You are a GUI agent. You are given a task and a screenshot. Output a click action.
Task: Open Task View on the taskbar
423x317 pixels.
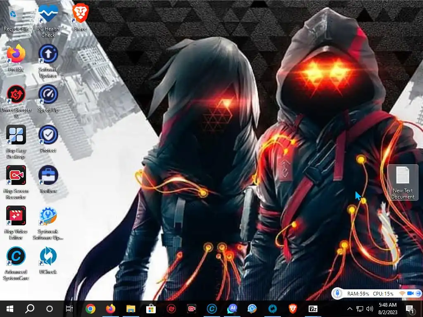[x=69, y=309]
